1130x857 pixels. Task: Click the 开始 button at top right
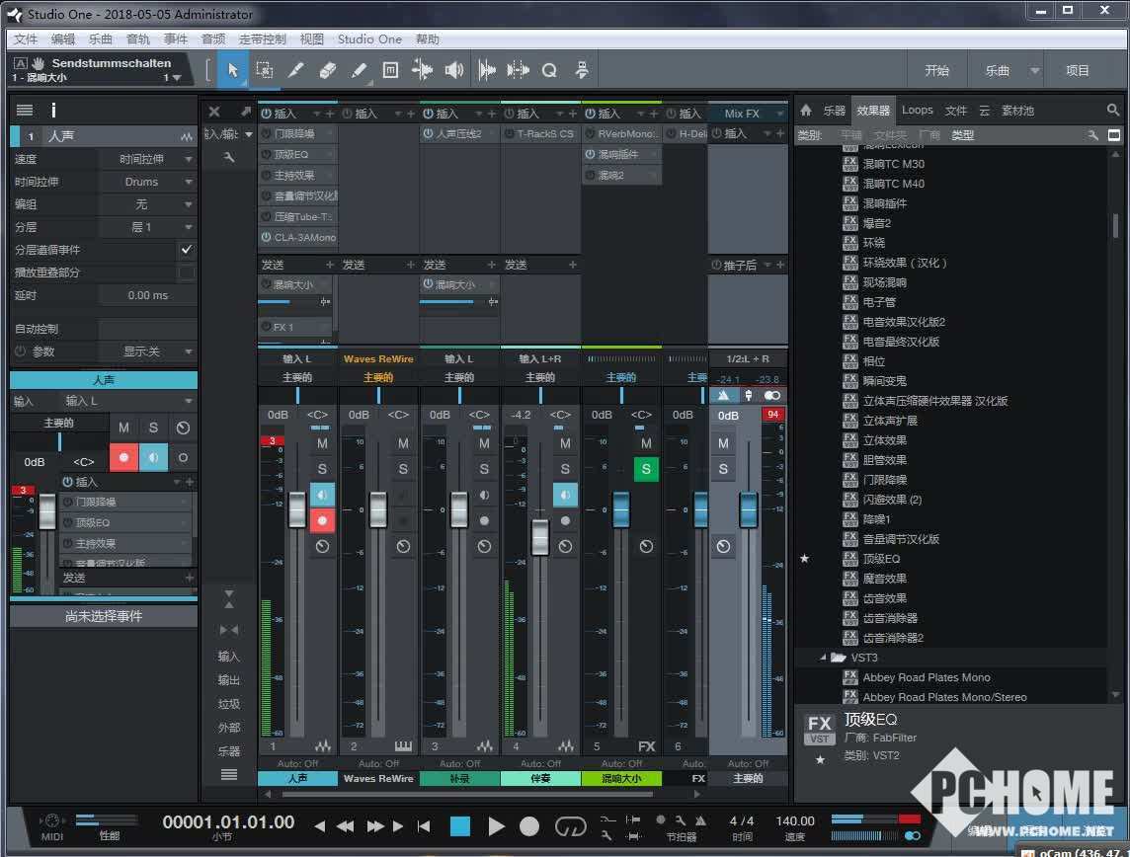click(936, 70)
